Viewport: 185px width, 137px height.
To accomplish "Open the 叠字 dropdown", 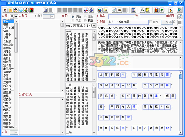I will (x=52, y=16).
